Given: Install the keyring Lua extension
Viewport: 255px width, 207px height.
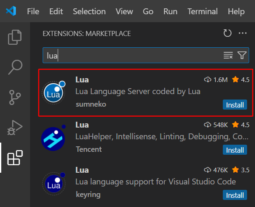Looking at the screenshot, I should tap(235, 195).
